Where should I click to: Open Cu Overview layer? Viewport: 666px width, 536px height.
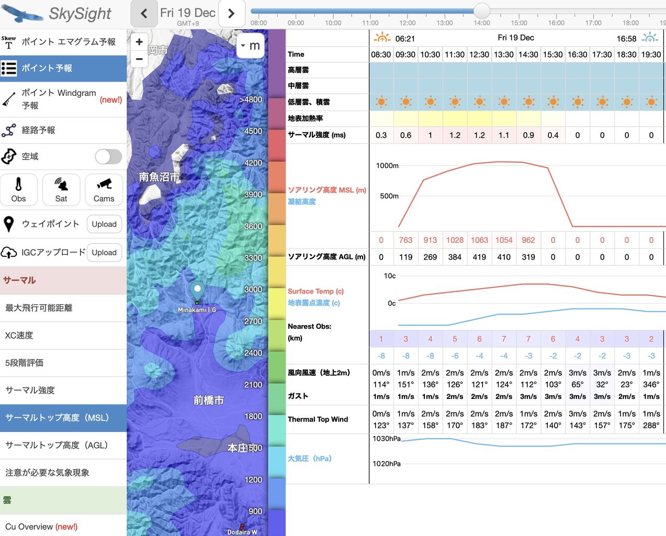pyautogui.click(x=63, y=526)
